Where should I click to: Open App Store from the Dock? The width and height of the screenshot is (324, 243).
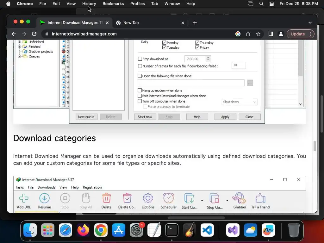coord(119,230)
